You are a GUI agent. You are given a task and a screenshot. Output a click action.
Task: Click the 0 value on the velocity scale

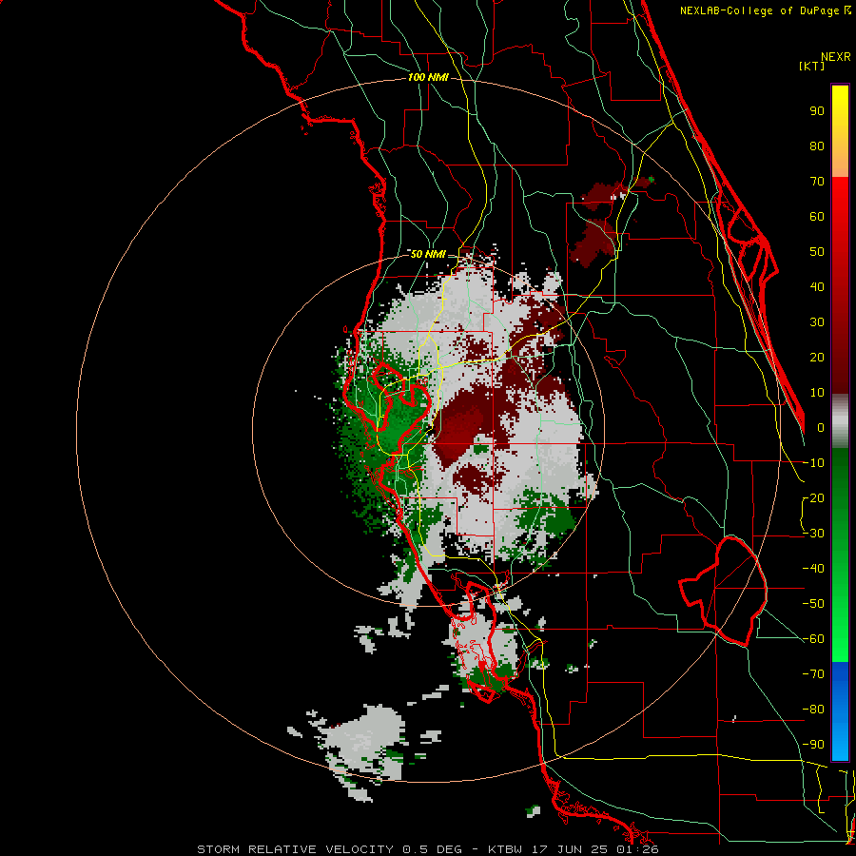(821, 428)
